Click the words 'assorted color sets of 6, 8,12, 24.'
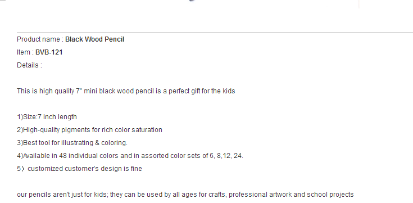The height and width of the screenshot is (203, 413). click(192, 156)
